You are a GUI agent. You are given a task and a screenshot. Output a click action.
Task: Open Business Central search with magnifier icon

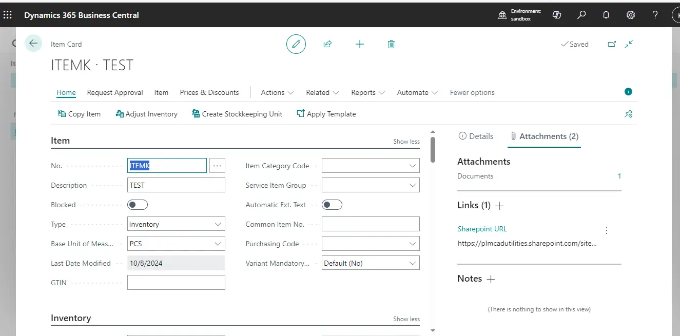point(581,15)
